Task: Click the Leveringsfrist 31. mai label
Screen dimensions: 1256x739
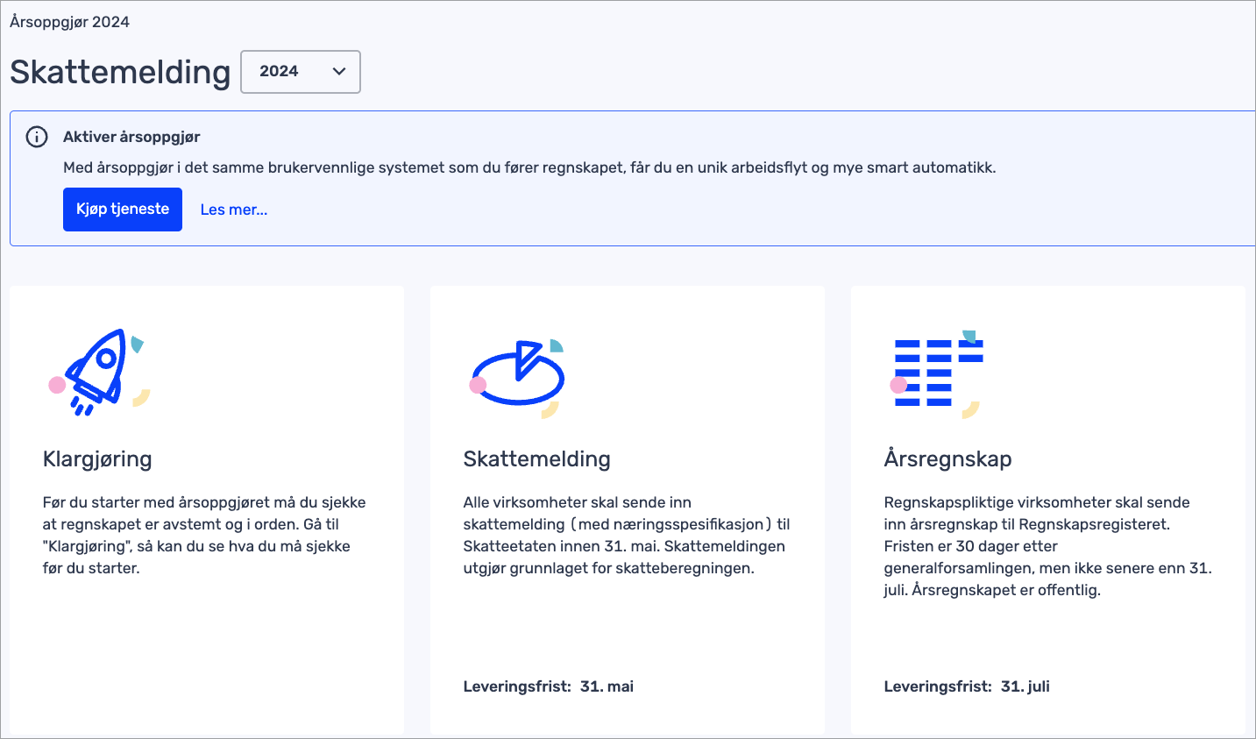Action: pyautogui.click(x=548, y=686)
